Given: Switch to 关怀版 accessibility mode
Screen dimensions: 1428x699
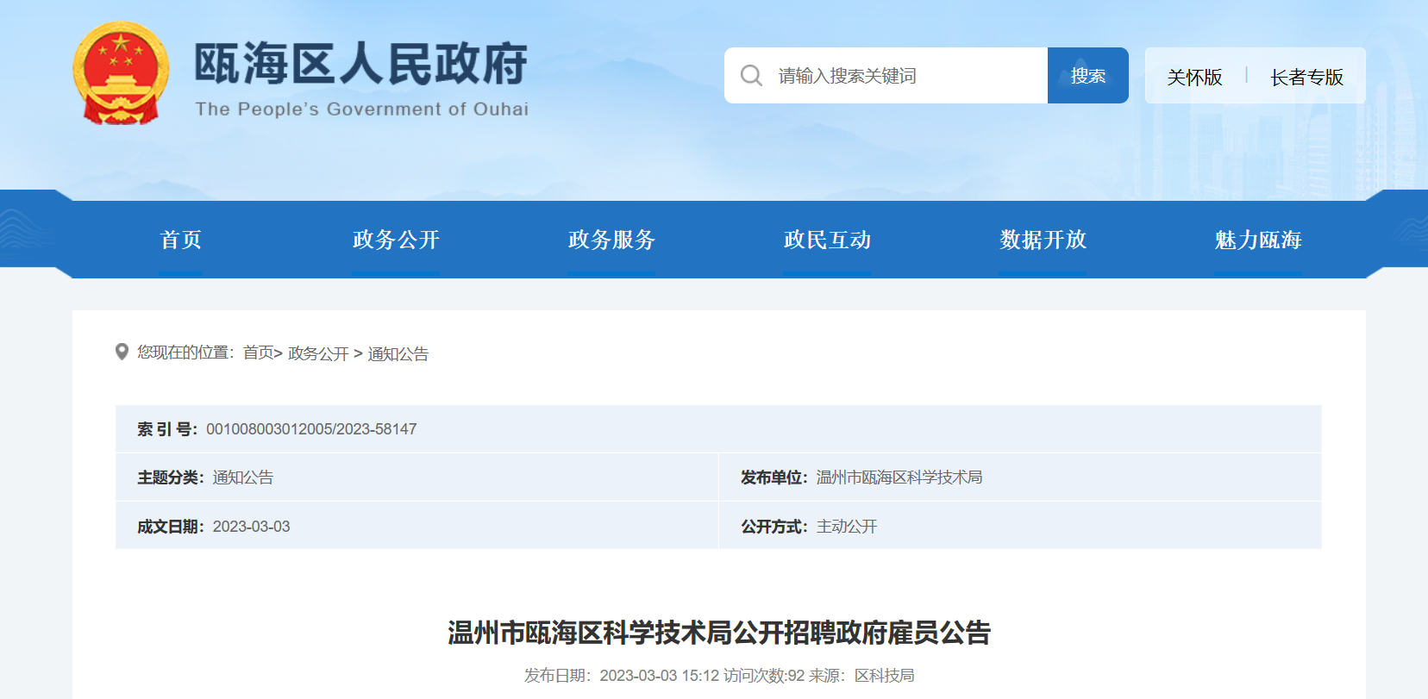Looking at the screenshot, I should [x=1194, y=78].
